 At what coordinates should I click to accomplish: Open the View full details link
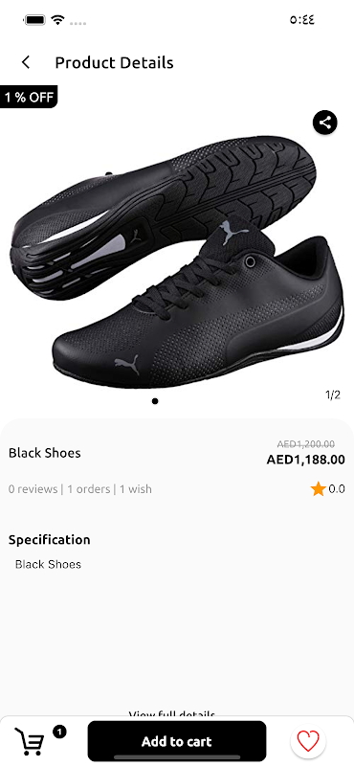point(171,715)
